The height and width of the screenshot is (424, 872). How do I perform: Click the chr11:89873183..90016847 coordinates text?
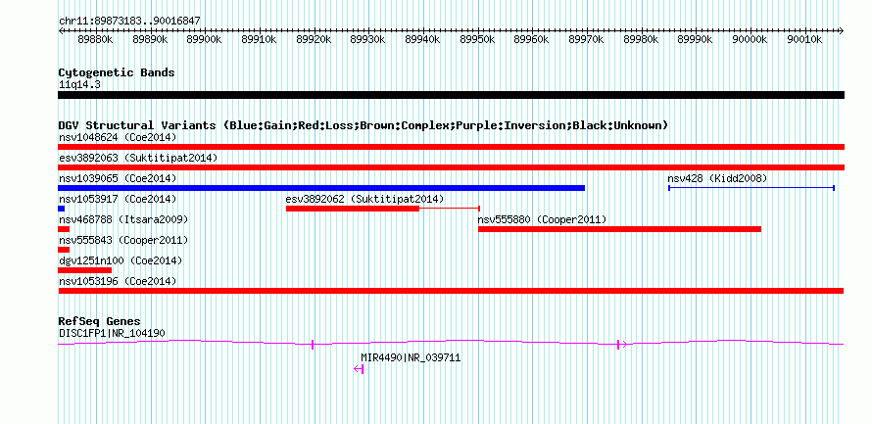click(x=129, y=22)
